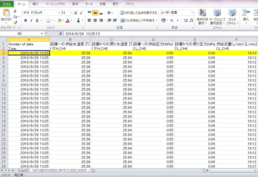
Task: Switch to the データ tab
Action: point(89,4)
